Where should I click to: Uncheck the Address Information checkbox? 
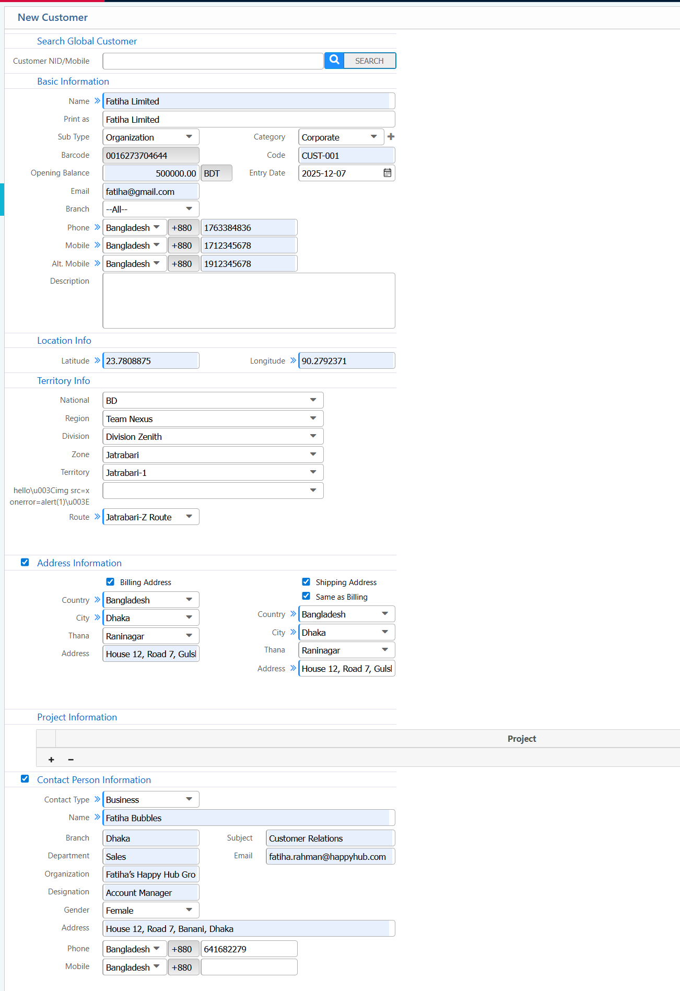(x=25, y=563)
